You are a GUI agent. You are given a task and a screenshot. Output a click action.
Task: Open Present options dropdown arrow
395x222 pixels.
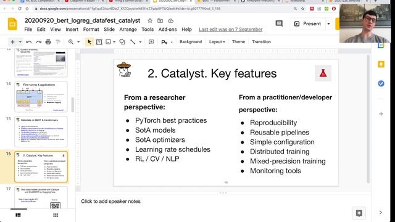pyautogui.click(x=328, y=23)
